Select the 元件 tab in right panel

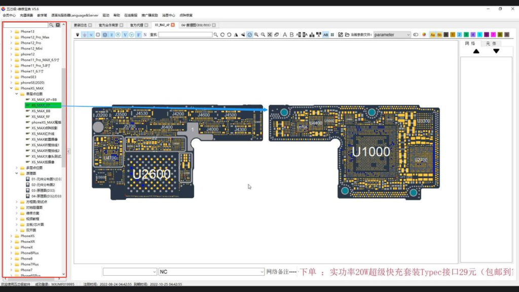(x=491, y=44)
